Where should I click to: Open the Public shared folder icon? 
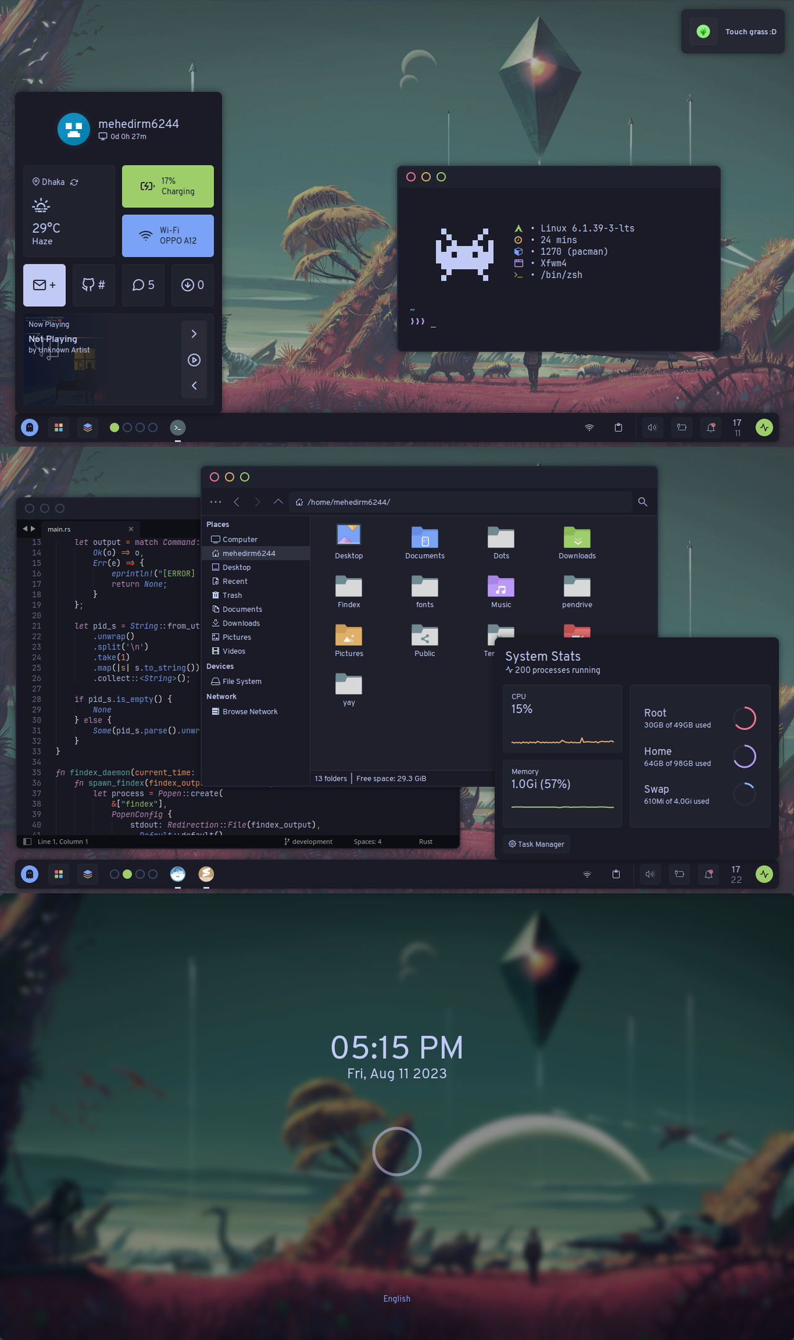(425, 635)
